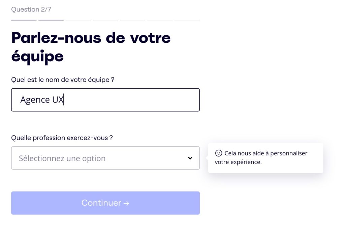
Task: Click inside the 'Agence UX' input field
Action: (x=105, y=100)
